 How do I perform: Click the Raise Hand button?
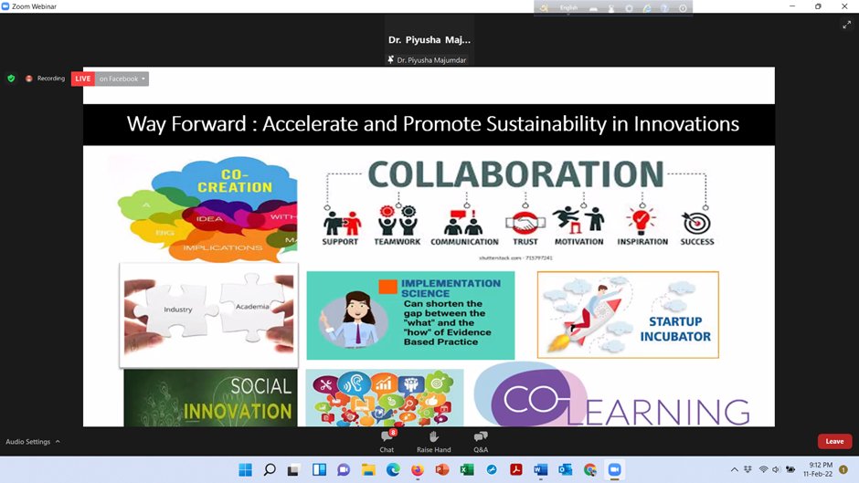click(433, 441)
